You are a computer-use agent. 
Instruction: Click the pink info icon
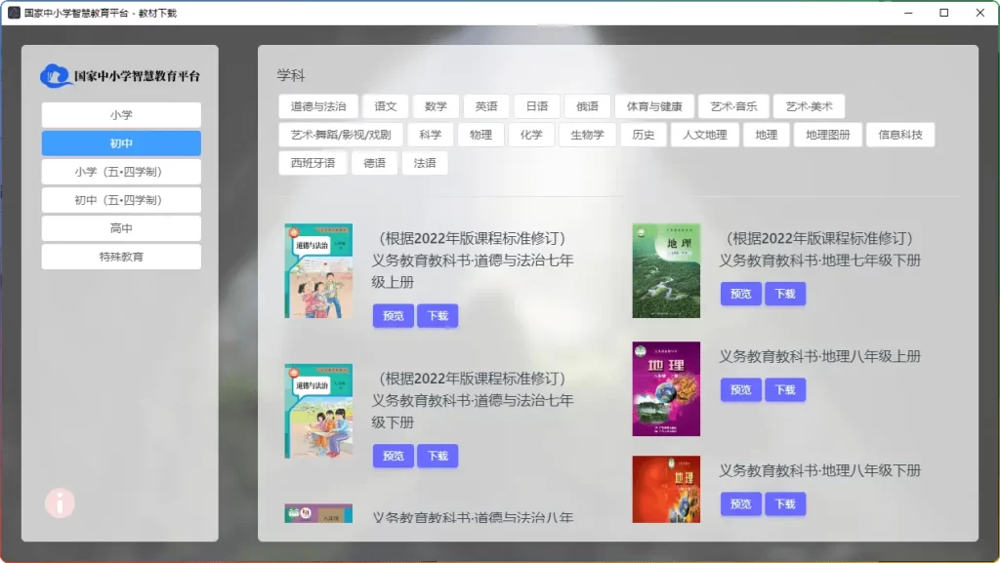pyautogui.click(x=60, y=503)
